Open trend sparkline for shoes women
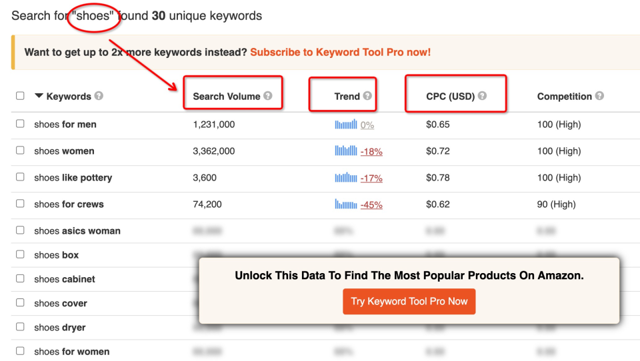Image resolution: width=640 pixels, height=361 pixels. click(346, 151)
